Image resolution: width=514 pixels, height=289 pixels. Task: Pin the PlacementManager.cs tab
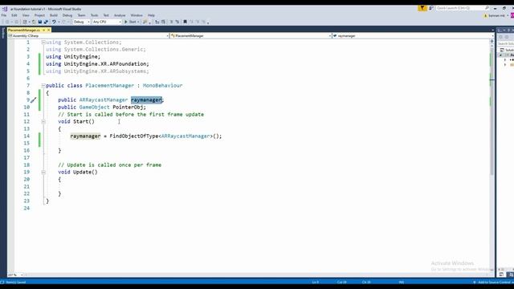coord(43,30)
